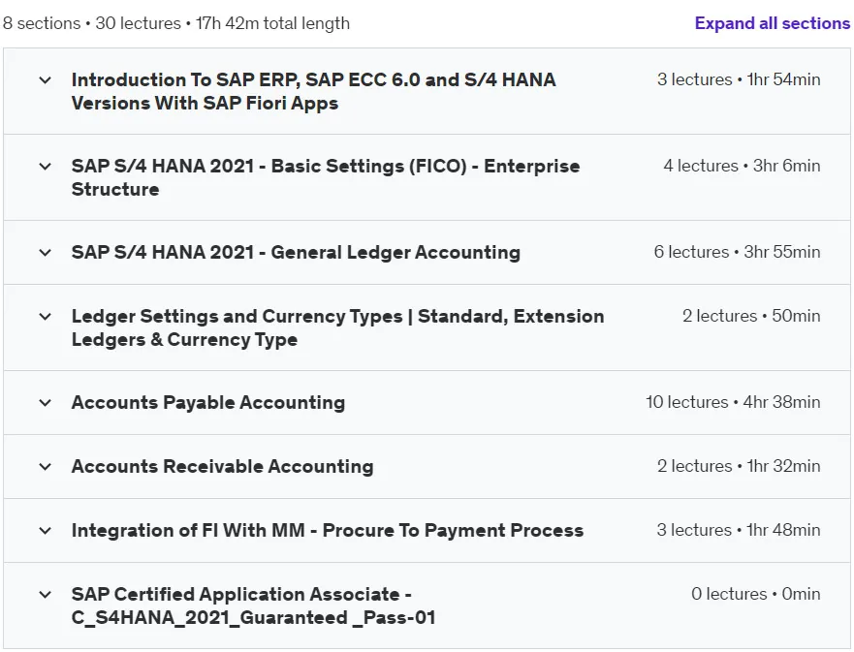The height and width of the screenshot is (652, 854).
Task: Click the '4 lectures • 3hr 6min' duration text
Action: [742, 166]
